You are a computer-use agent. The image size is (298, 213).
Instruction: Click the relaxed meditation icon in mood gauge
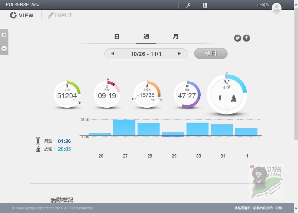point(234,98)
